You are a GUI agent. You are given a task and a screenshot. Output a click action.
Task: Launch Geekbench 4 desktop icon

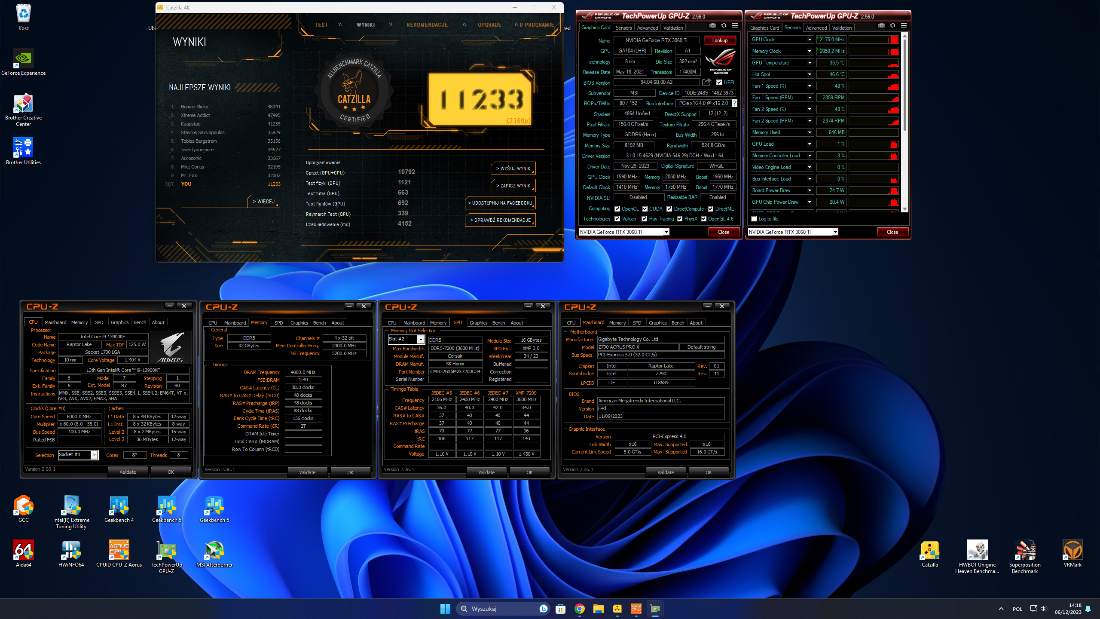pos(119,509)
